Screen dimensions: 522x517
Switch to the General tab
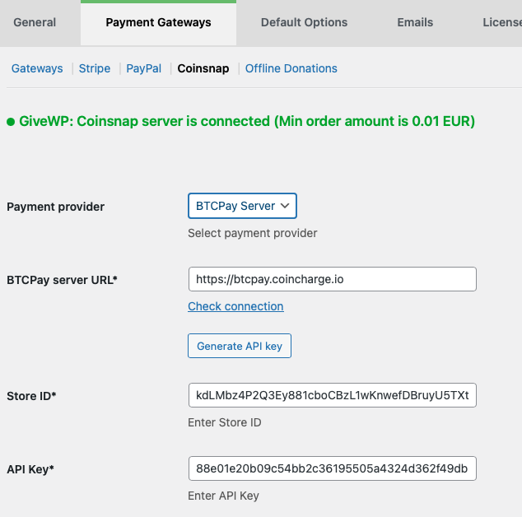pyautogui.click(x=35, y=22)
